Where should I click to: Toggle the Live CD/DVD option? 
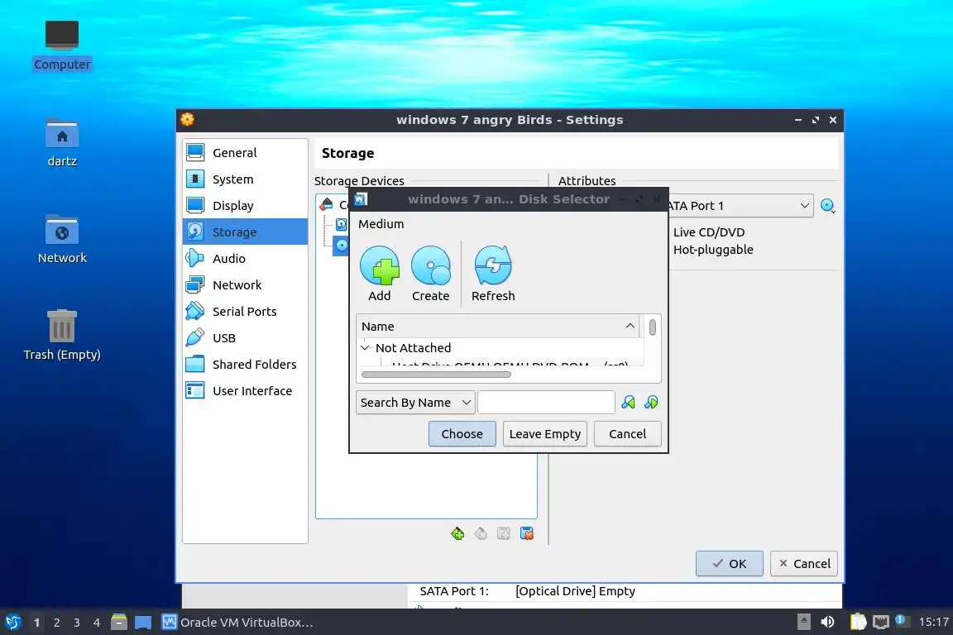pyautogui.click(x=709, y=232)
